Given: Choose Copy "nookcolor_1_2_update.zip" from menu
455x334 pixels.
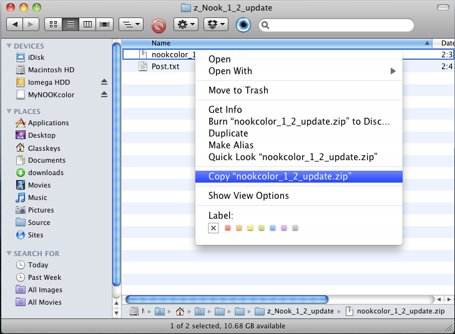Looking at the screenshot, I should click(280, 176).
